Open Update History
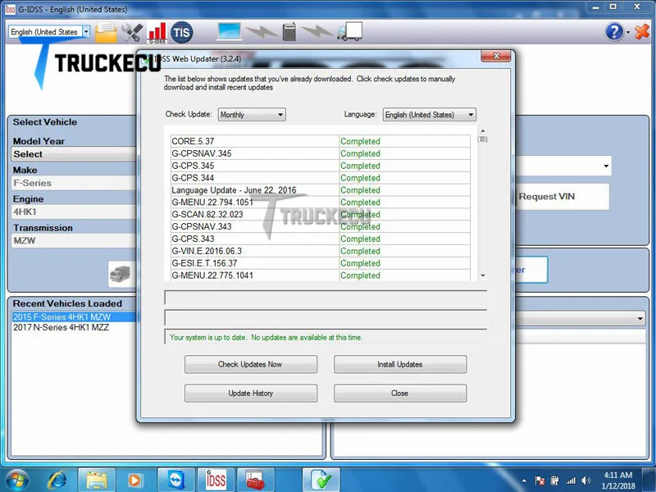 click(251, 394)
